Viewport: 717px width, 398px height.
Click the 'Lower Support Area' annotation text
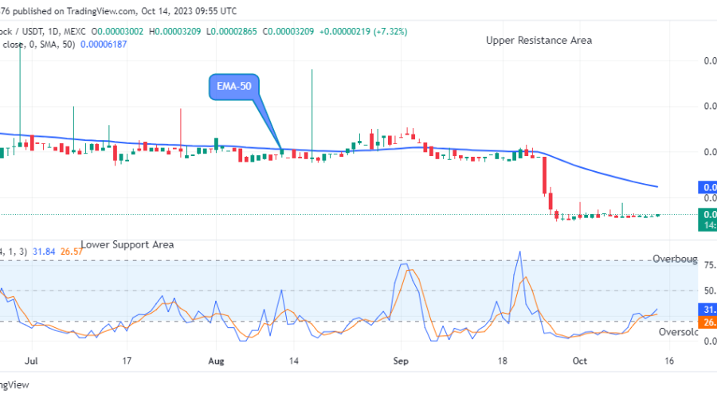[127, 244]
